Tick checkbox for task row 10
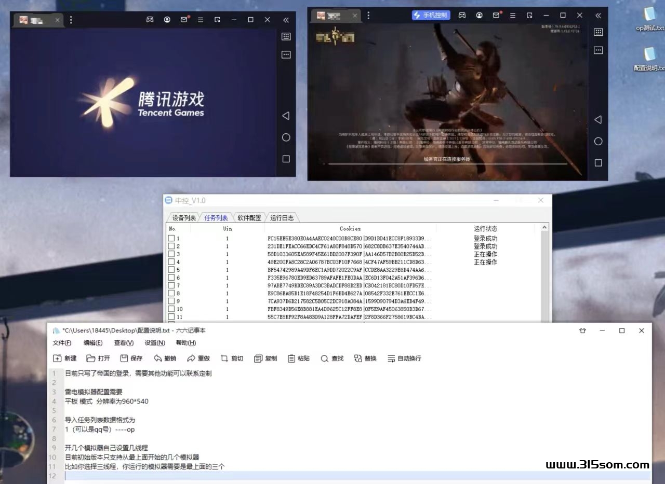 171,309
